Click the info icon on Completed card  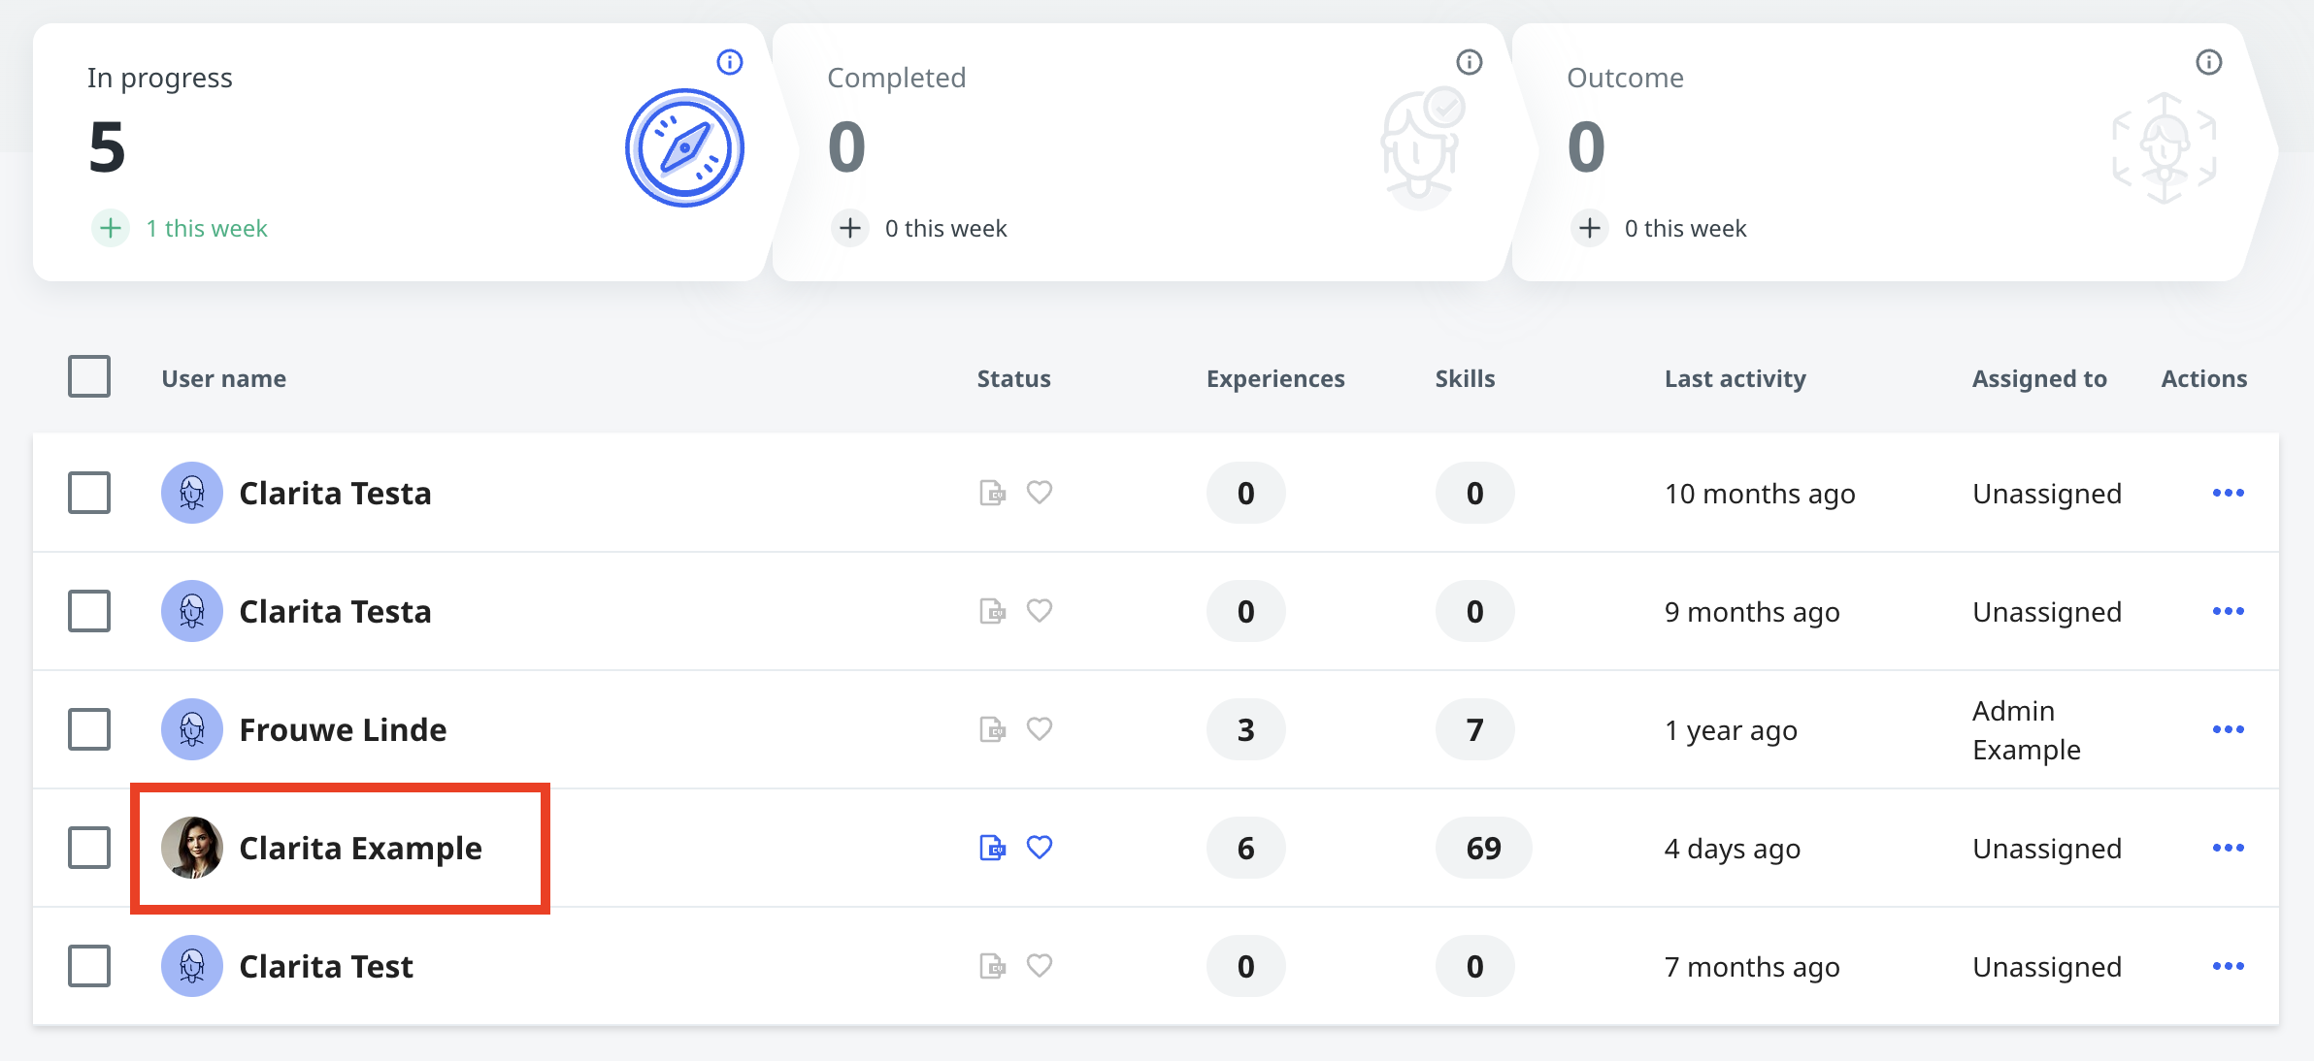click(1470, 62)
